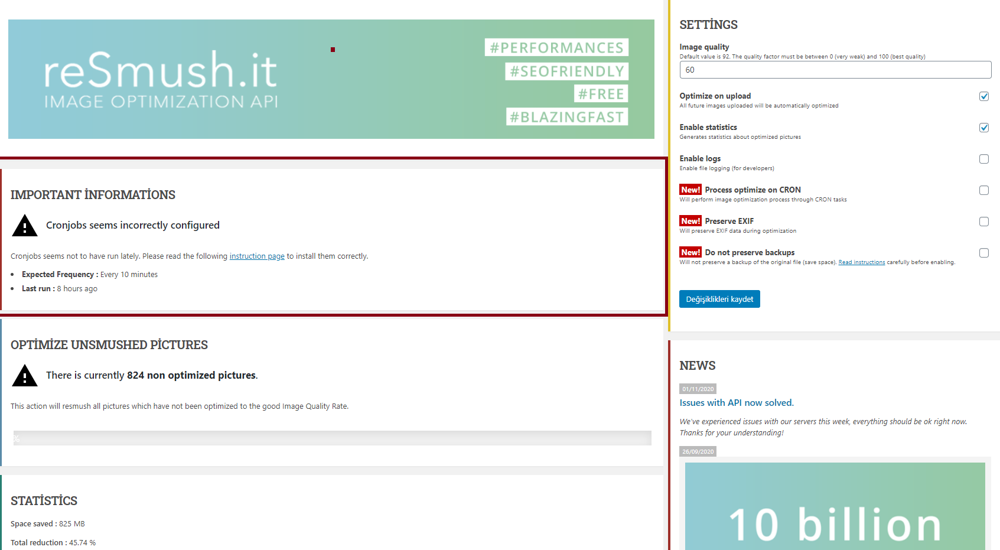This screenshot has height=550, width=1000.
Task: Click the cronjobs warning triangle icon
Action: pyautogui.click(x=25, y=225)
